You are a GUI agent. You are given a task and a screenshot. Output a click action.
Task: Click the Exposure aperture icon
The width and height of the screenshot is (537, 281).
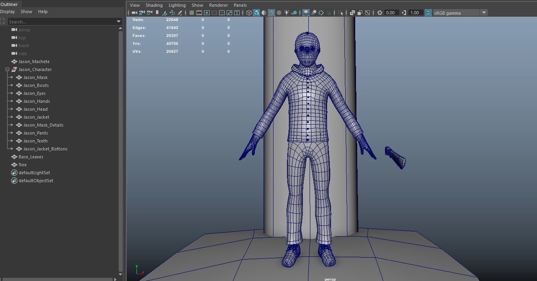coord(379,13)
